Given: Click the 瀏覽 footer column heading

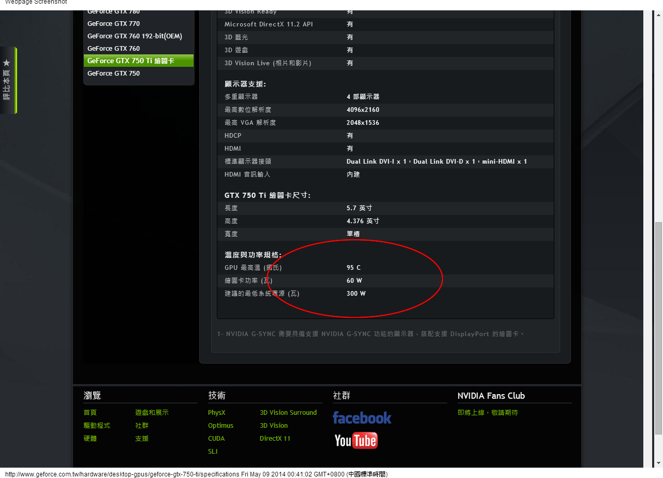Looking at the screenshot, I should click(92, 396).
